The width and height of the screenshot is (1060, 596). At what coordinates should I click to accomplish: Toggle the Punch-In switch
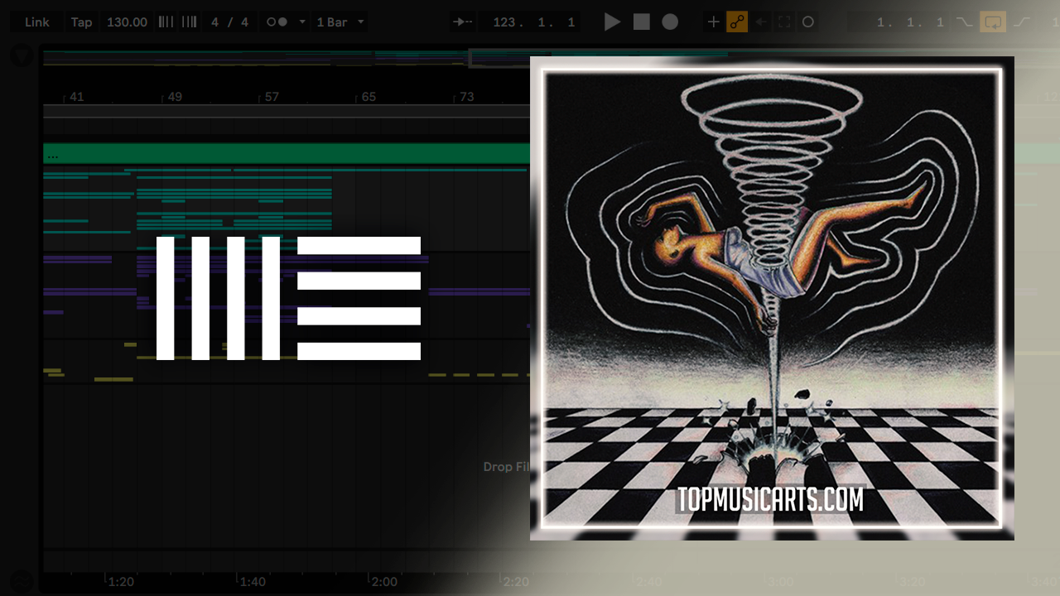pos(964,22)
